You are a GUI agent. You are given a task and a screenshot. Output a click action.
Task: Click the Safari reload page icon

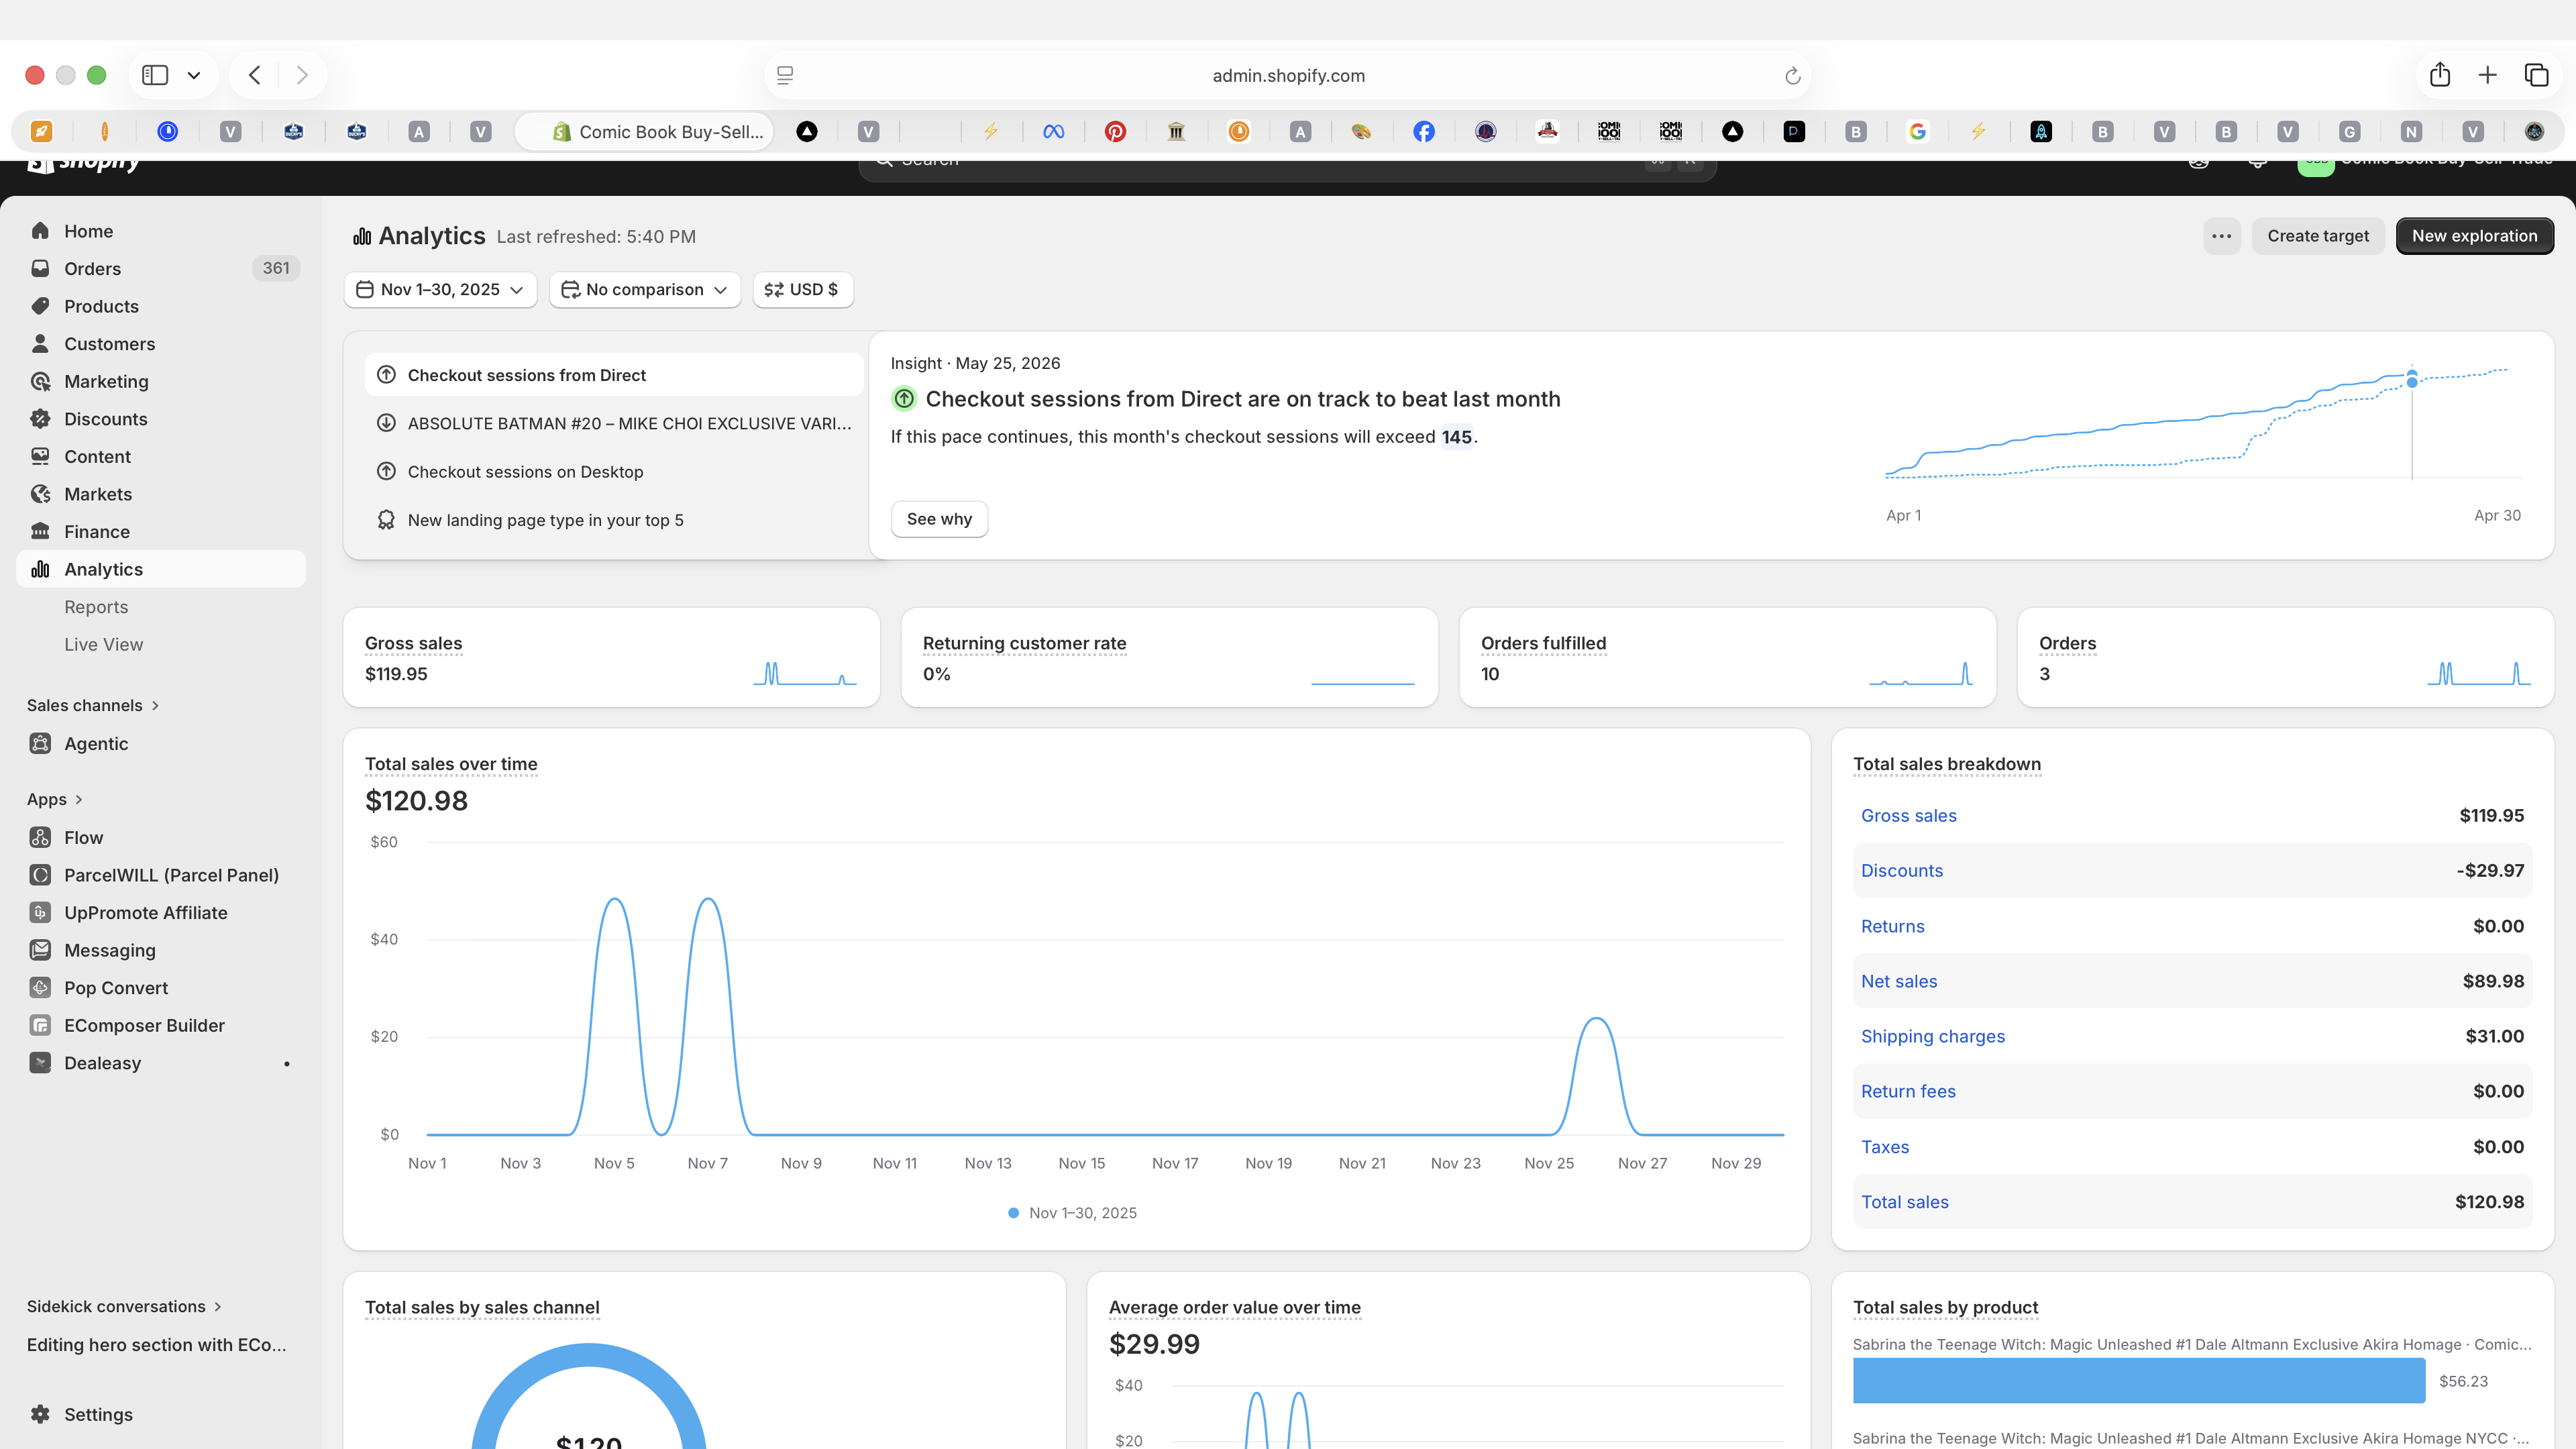tap(1792, 76)
